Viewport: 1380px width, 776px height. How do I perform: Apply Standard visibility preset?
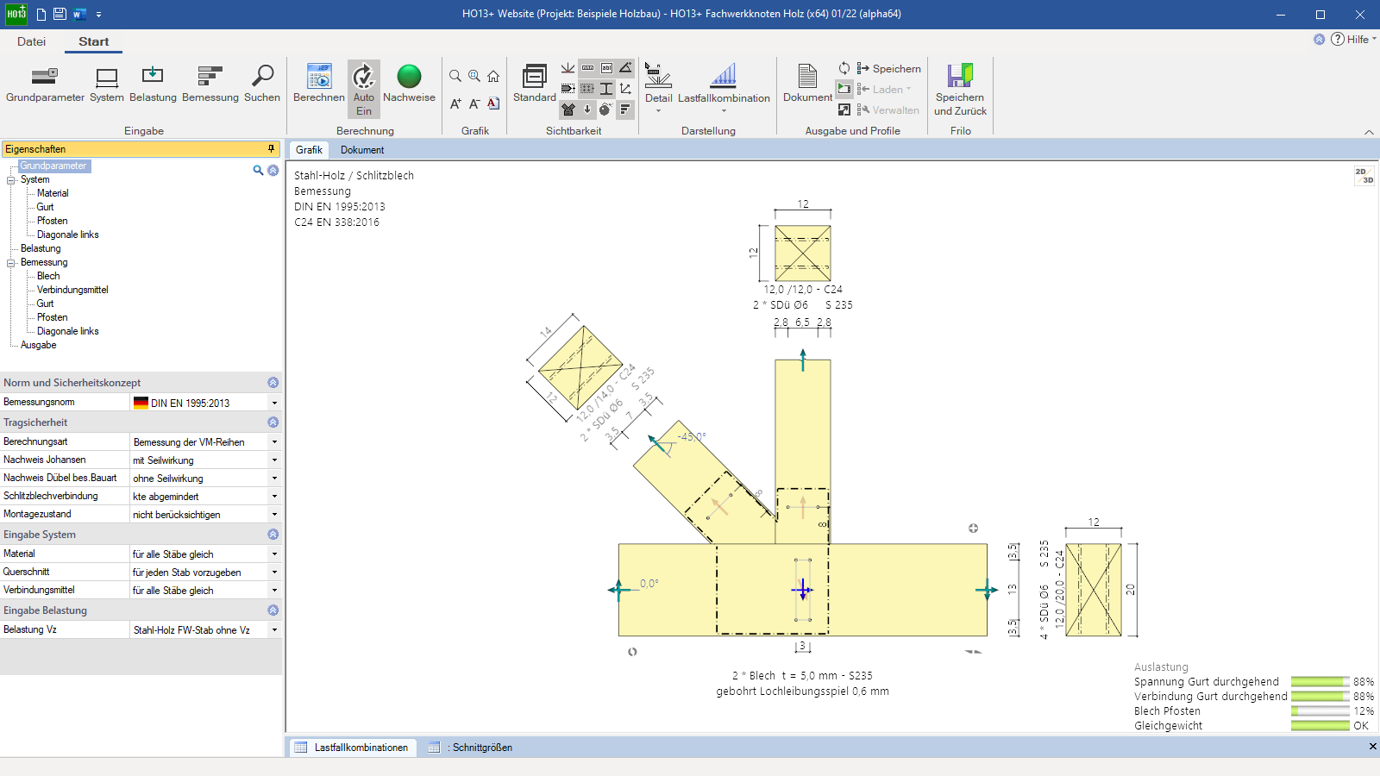[x=535, y=84]
